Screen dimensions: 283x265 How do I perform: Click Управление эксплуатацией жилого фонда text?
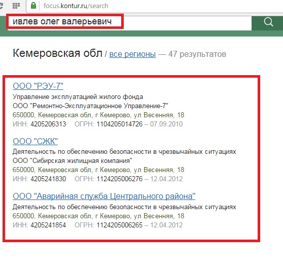coord(78,97)
